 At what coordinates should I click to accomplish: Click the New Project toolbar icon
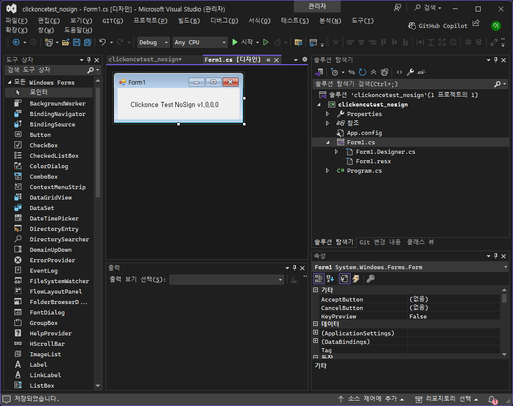point(49,42)
